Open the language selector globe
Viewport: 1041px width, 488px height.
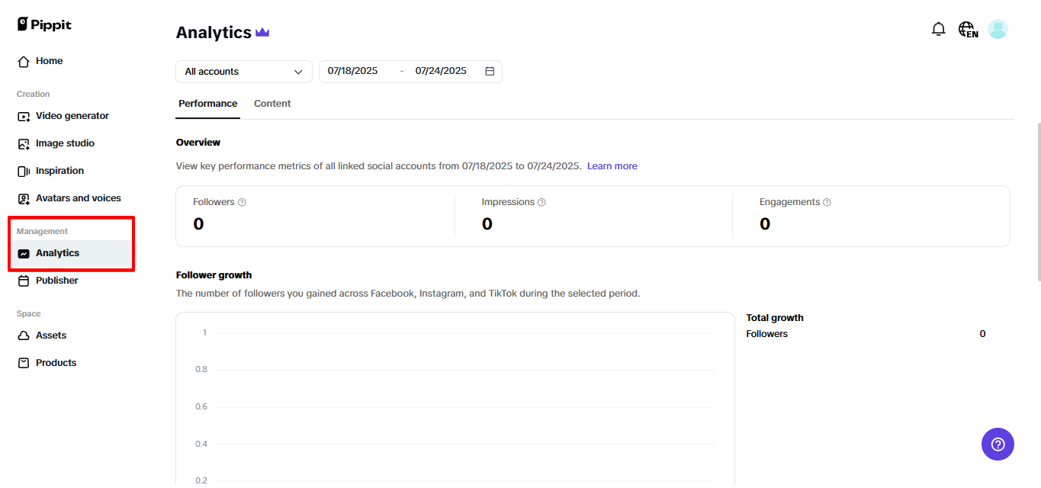coord(967,28)
